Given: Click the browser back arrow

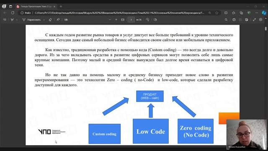Looking at the screenshot, I should 5,13.
